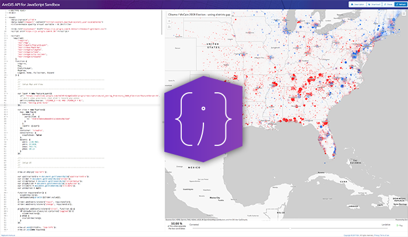Click the code editor vertical scrollbar

pyautogui.click(x=162, y=22)
